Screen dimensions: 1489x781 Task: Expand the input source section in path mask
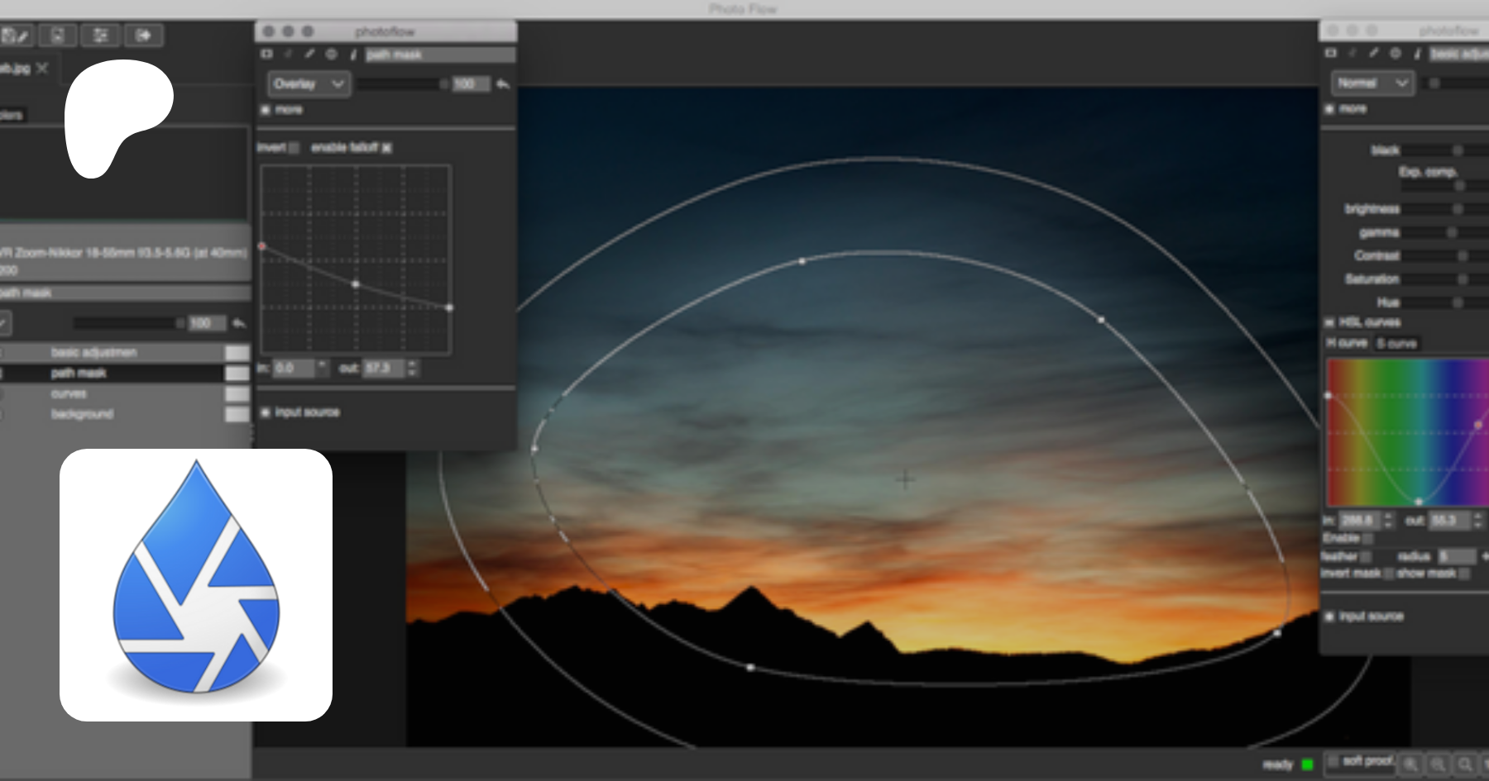(x=266, y=412)
